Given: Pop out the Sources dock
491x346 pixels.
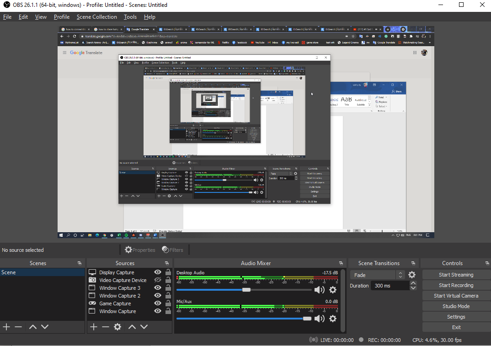Looking at the screenshot, I should point(167,263).
